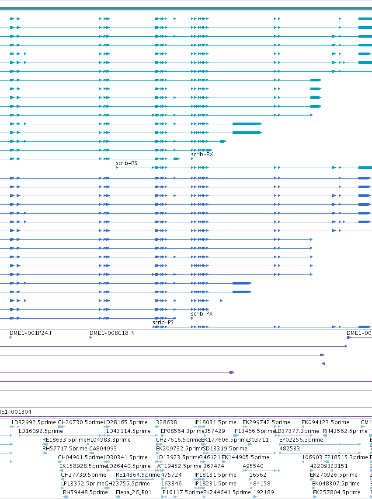Click the 367474 feature label
The image size is (372, 499).
click(214, 466)
